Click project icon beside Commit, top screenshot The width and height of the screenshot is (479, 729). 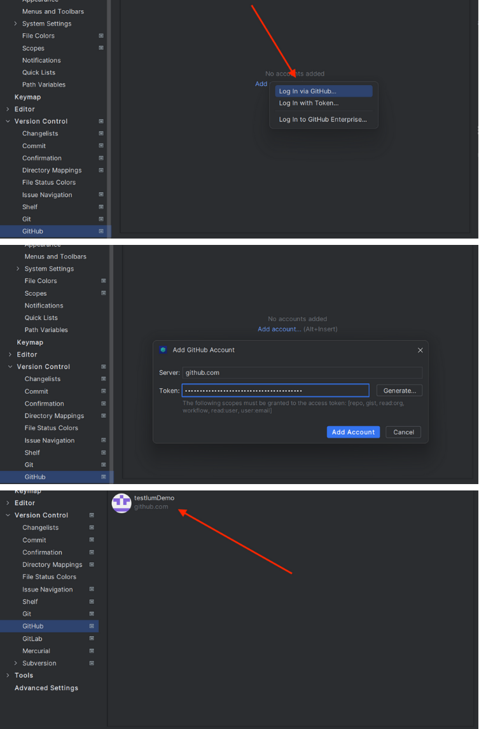pyautogui.click(x=101, y=146)
